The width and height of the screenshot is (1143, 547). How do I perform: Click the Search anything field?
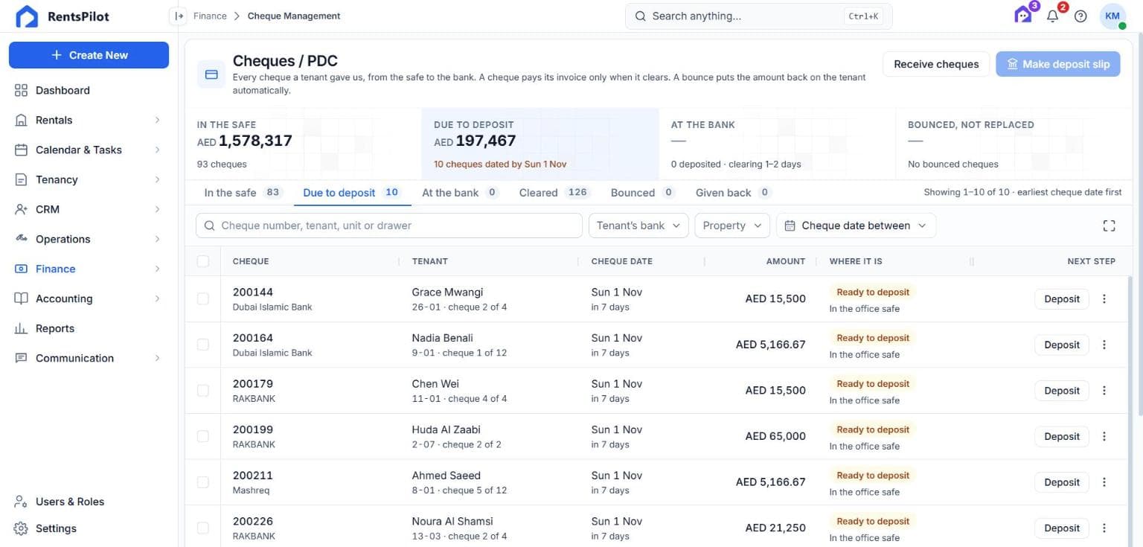coord(758,16)
